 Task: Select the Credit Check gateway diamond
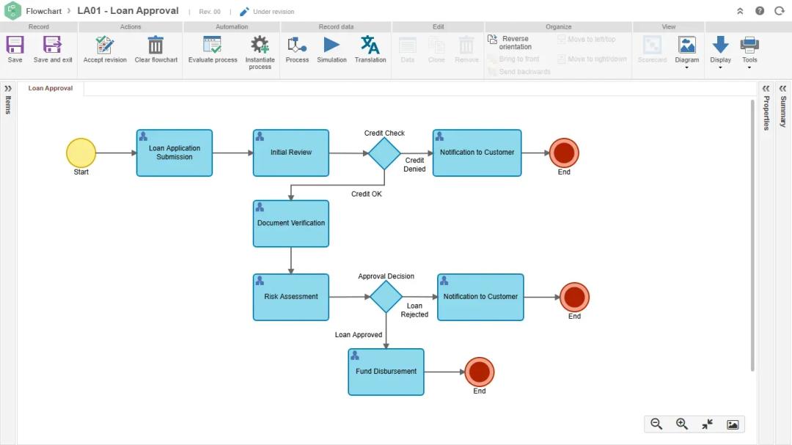pyautogui.click(x=384, y=153)
